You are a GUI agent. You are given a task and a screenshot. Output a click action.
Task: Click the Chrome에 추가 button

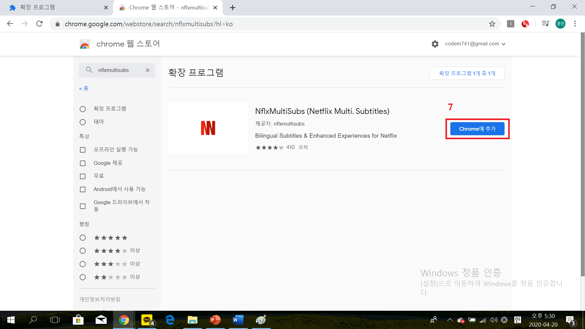pyautogui.click(x=477, y=129)
